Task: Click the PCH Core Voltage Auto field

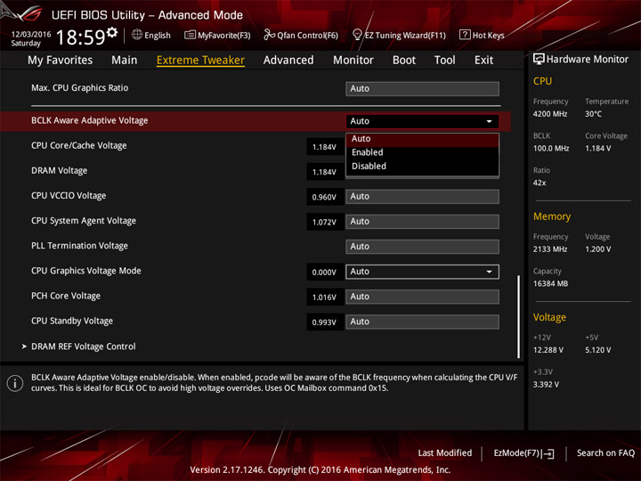Action: tap(422, 297)
